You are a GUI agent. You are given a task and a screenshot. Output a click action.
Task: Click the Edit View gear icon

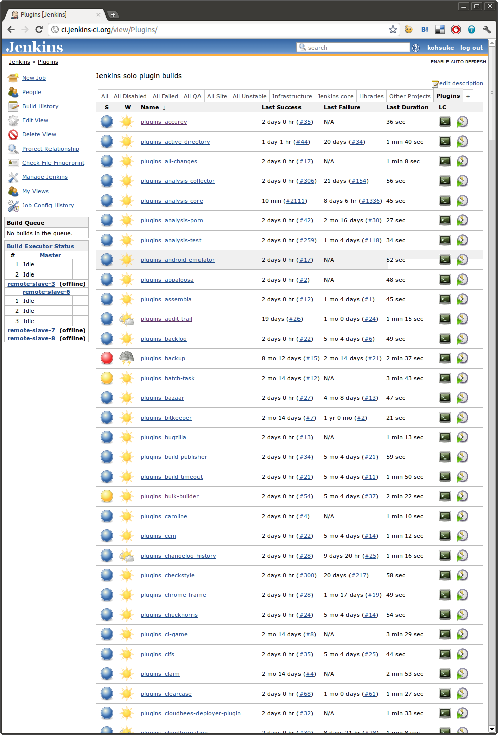click(13, 120)
